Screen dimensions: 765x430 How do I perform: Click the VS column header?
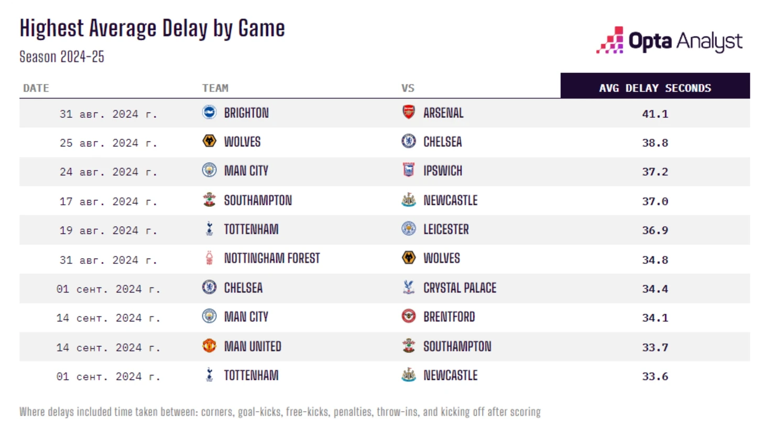(408, 88)
